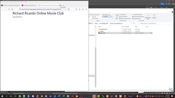
Task: Open the notification center icon
Action: click(172, 96)
